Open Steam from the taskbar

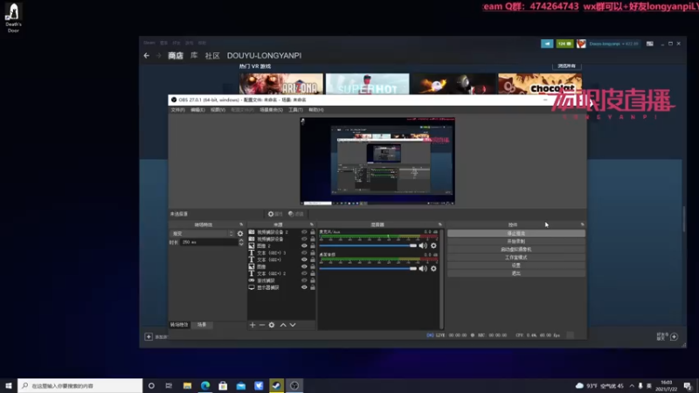pyautogui.click(x=276, y=385)
